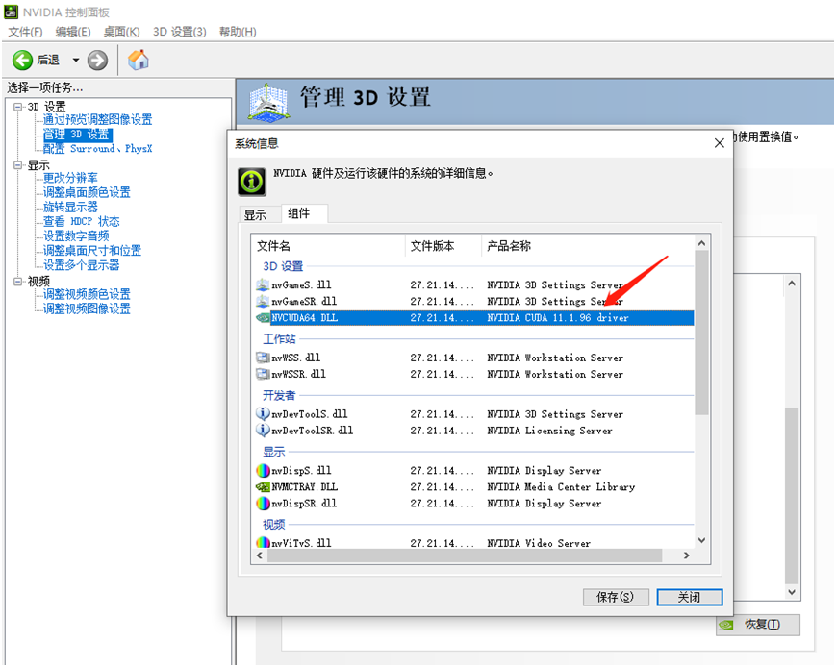Click the System Information green info icon
This screenshot has width=836, height=667.
252,182
